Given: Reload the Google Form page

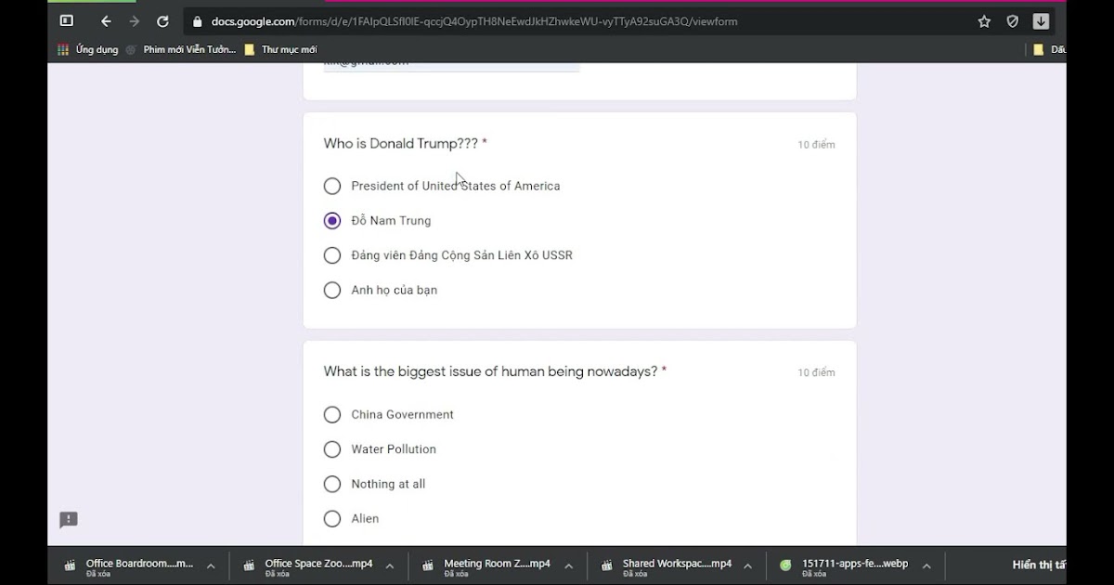Looking at the screenshot, I should tap(162, 21).
